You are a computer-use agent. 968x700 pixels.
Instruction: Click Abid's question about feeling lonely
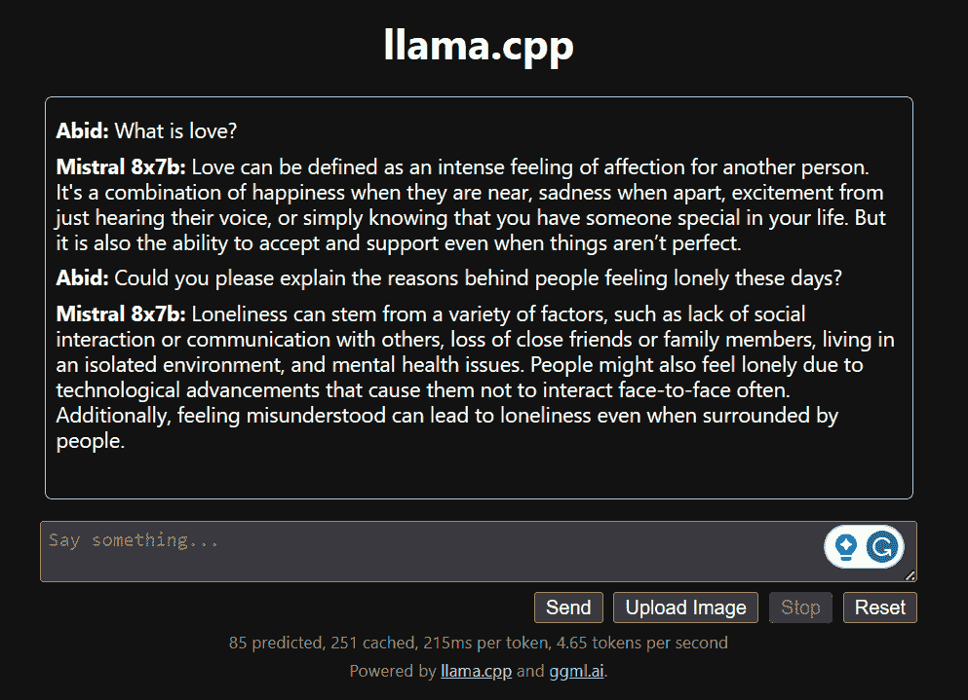(x=478, y=278)
